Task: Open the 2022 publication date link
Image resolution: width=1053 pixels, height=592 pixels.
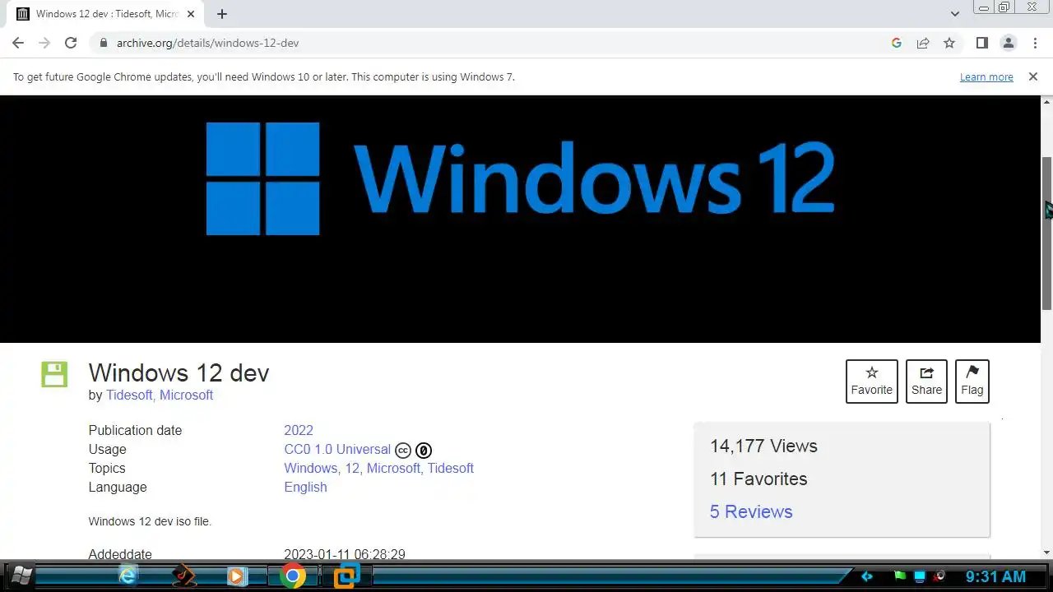Action: click(299, 430)
